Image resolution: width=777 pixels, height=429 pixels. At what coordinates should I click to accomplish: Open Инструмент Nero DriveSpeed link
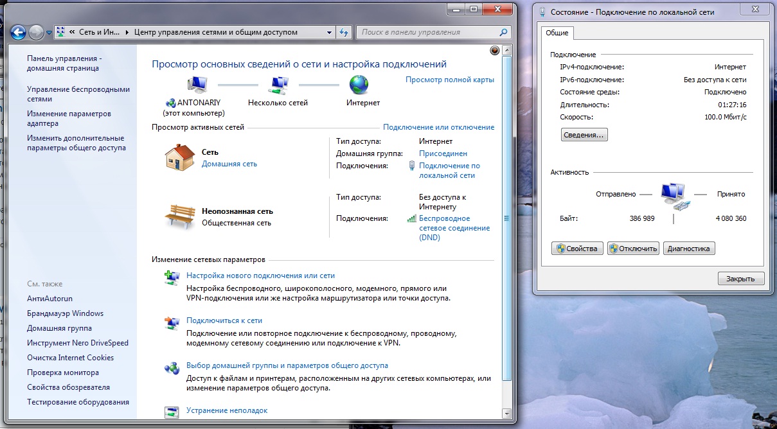pyautogui.click(x=78, y=343)
